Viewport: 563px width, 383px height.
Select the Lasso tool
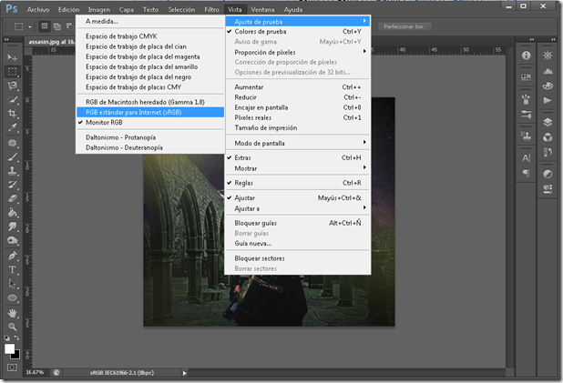click(13, 86)
